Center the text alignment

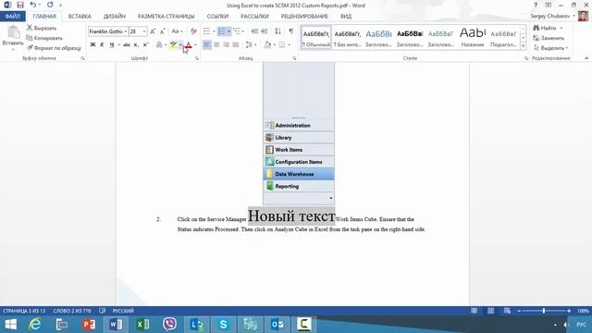click(216, 44)
